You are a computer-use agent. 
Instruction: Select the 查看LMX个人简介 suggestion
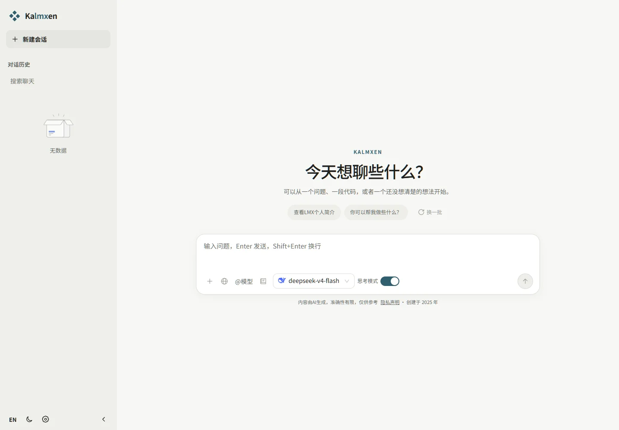[x=314, y=212]
